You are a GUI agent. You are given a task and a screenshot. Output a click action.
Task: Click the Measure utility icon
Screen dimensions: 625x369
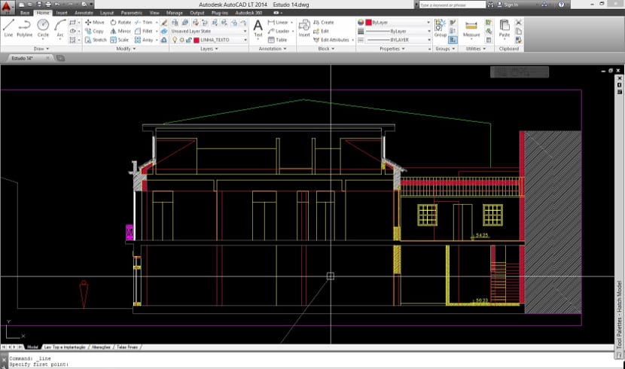tap(471, 28)
